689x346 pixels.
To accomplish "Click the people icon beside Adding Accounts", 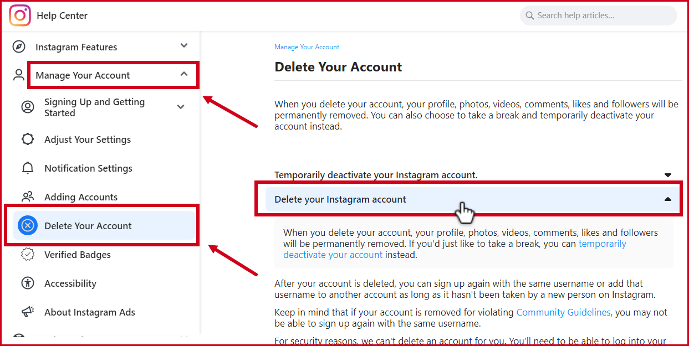I will coord(28,197).
